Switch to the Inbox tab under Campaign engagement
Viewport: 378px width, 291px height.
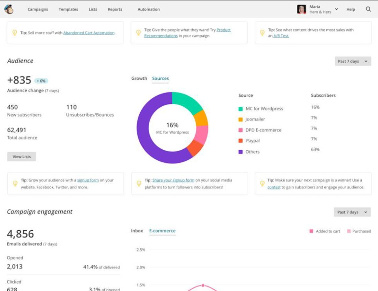(x=137, y=230)
